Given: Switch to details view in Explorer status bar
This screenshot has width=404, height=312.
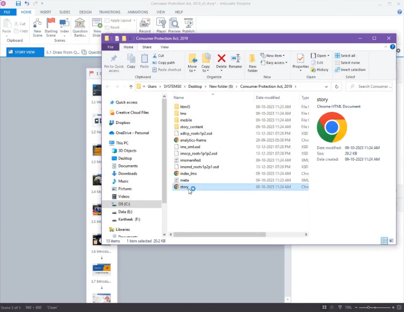Looking at the screenshot, I should pos(384,241).
